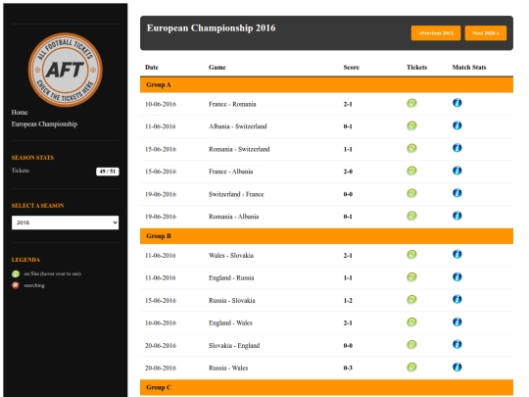Open info icon for Russia - Slovakia
Screen dimensions: 529x397
pos(457,299)
